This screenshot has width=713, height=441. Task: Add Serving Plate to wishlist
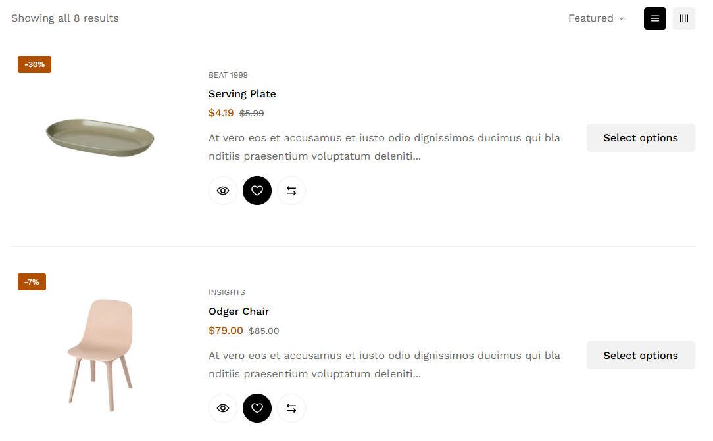(x=257, y=191)
